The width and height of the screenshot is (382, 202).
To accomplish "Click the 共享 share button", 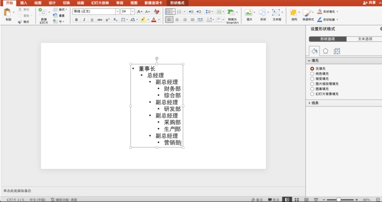I will [x=369, y=3].
